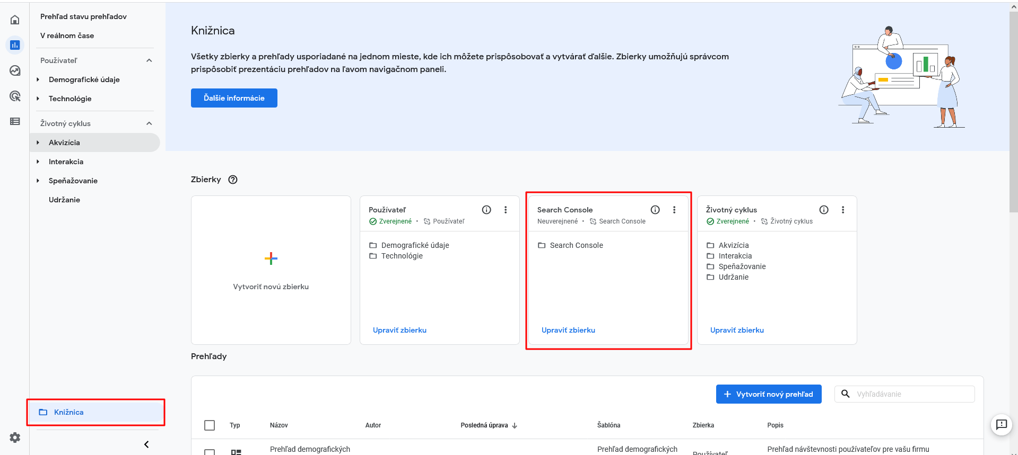The height and width of the screenshot is (455, 1018).
Task: Expand Akvizícia in sidebar
Action: click(38, 142)
